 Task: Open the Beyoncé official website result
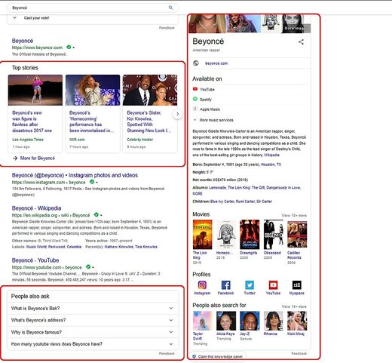tap(23, 41)
